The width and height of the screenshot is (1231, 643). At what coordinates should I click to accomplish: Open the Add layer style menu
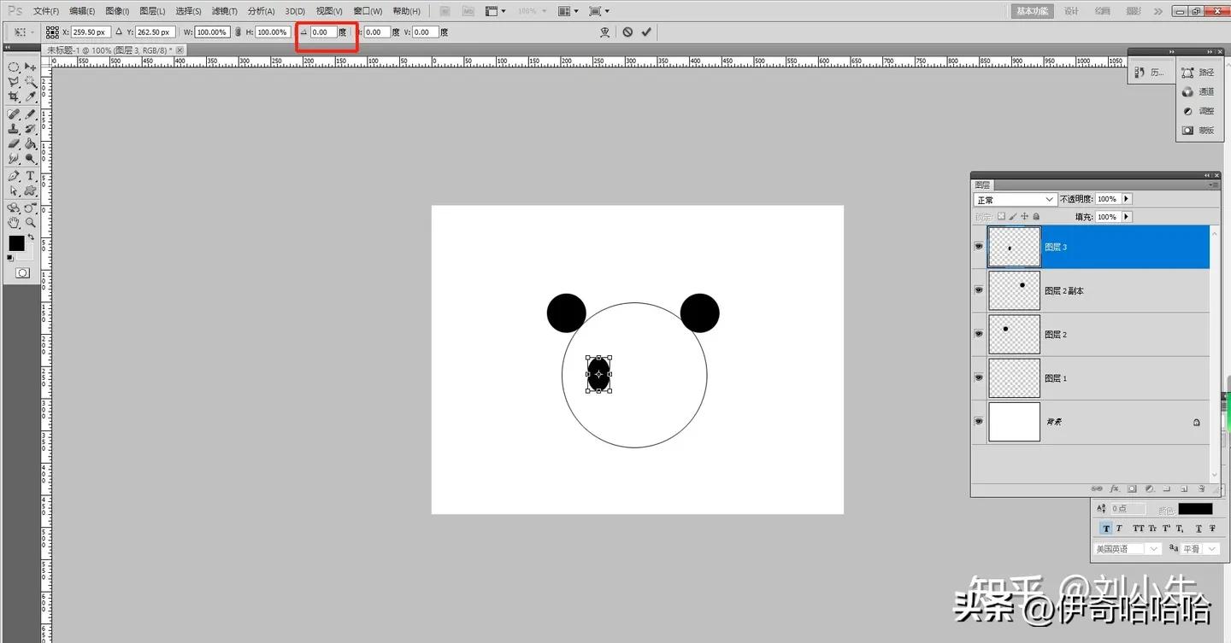pos(1115,488)
